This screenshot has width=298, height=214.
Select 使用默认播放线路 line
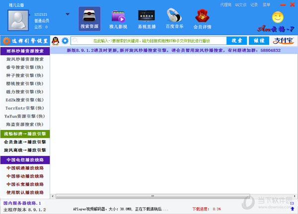click(25, 193)
